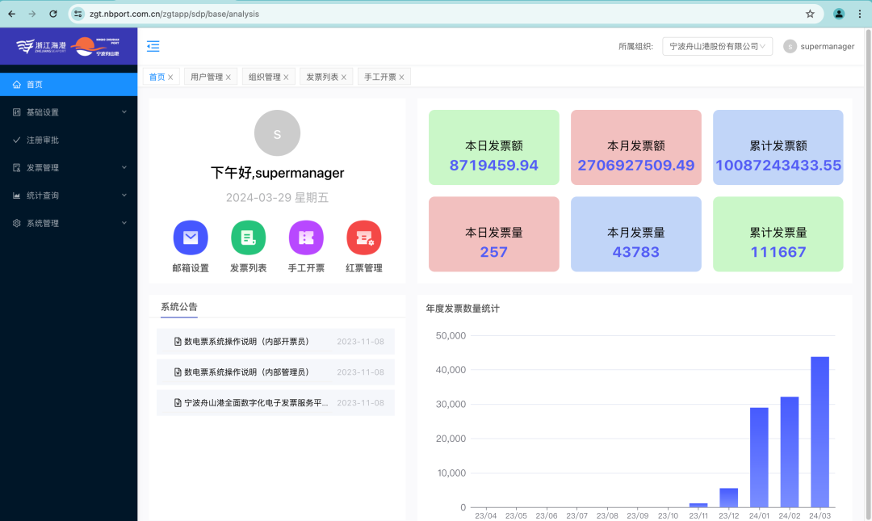Open the 邮箱设置 mailbox shortcut icon
This screenshot has width=872, height=521.
[x=191, y=237]
